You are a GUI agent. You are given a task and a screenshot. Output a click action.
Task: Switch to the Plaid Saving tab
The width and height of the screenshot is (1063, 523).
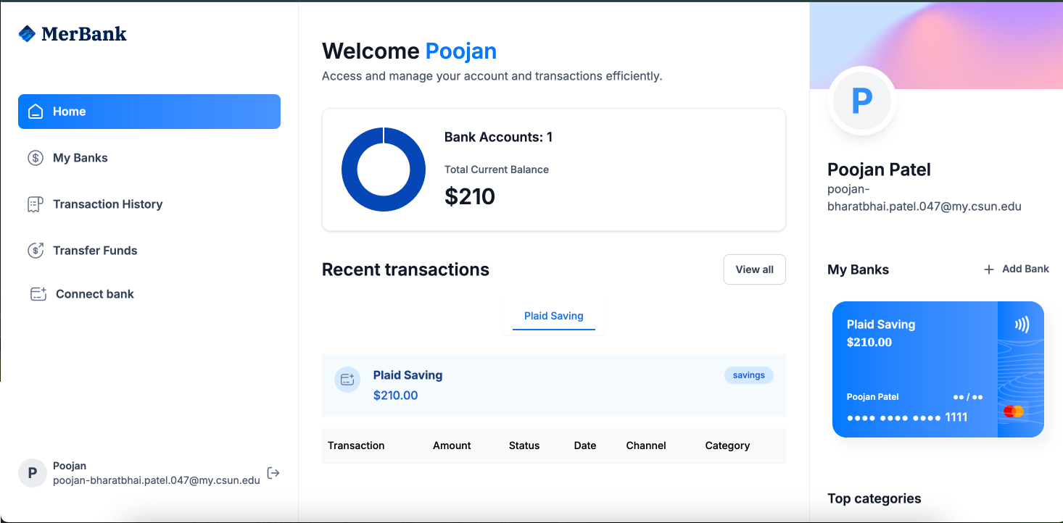tap(553, 316)
